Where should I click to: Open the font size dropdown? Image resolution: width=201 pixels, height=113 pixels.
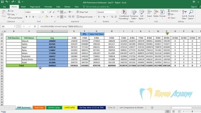[x=47, y=12]
